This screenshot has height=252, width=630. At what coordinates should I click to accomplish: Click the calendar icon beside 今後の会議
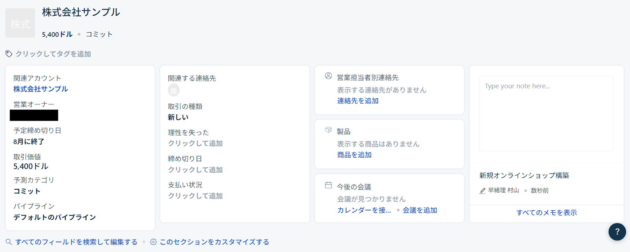(x=328, y=185)
